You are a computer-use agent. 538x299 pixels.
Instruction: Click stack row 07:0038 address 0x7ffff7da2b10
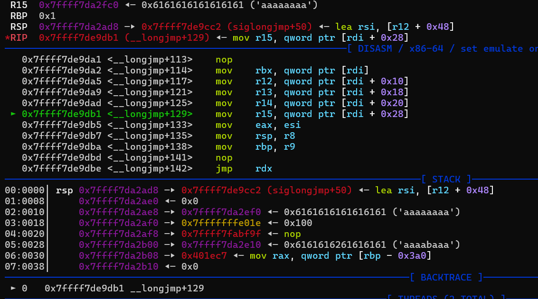pos(119,267)
